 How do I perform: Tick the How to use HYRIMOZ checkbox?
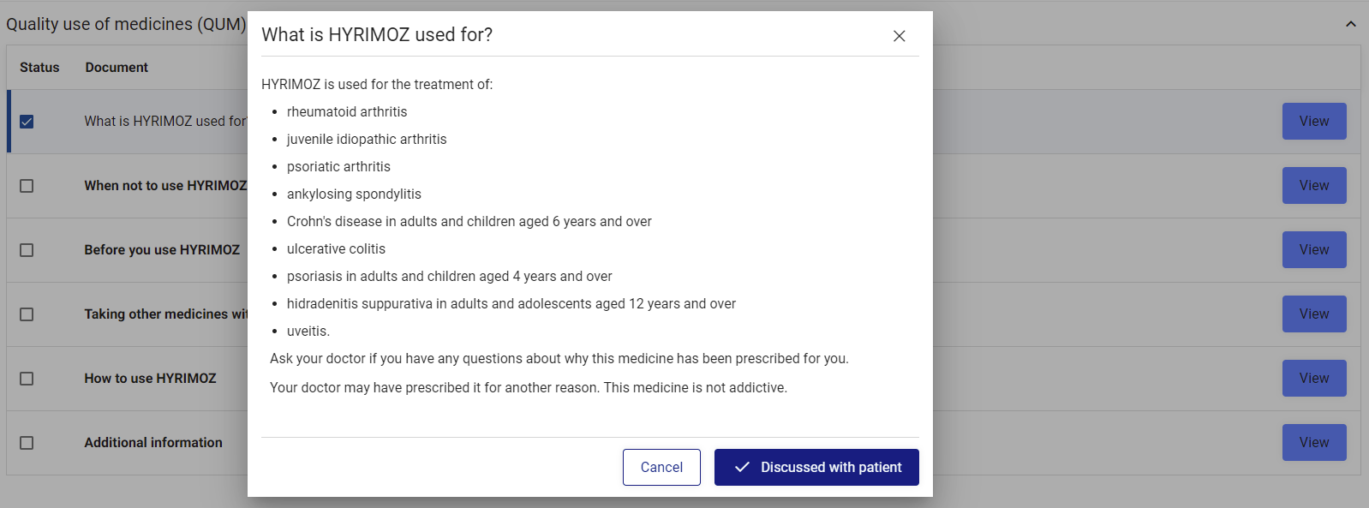click(x=27, y=379)
